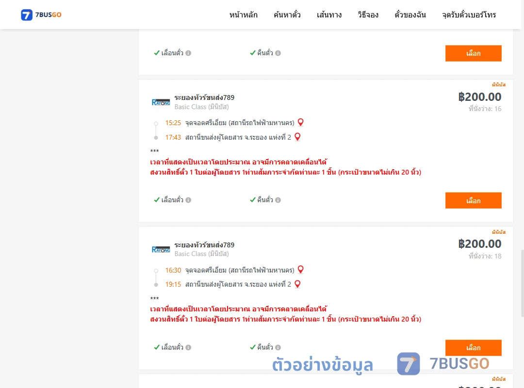Click the operator name in the 16:30 card
Screen dimensions: 524x388
click(x=204, y=245)
